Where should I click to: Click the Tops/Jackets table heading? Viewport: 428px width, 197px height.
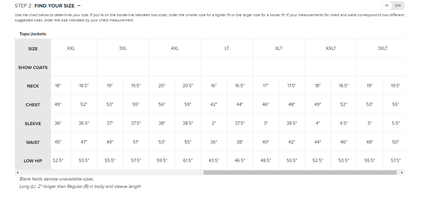32,34
